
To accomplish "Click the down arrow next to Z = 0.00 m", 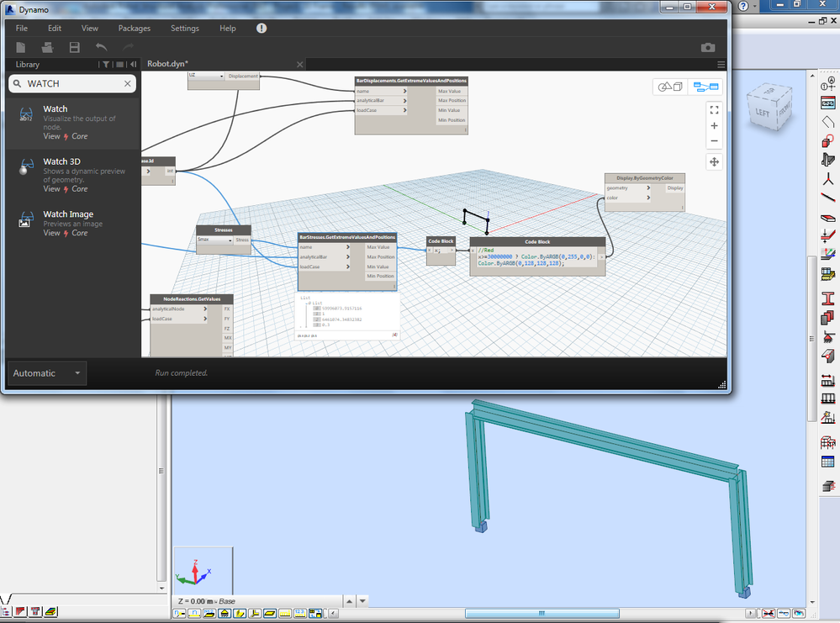I will (x=362, y=601).
